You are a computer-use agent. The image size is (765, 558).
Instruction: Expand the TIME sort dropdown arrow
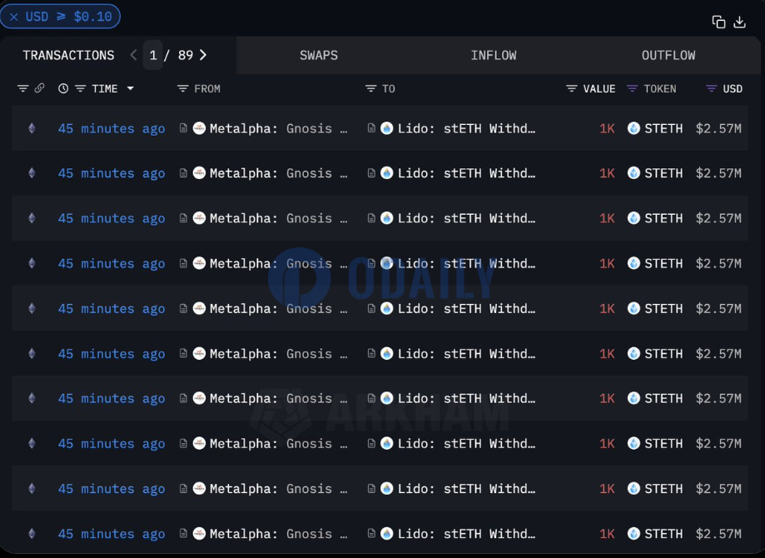[130, 88]
